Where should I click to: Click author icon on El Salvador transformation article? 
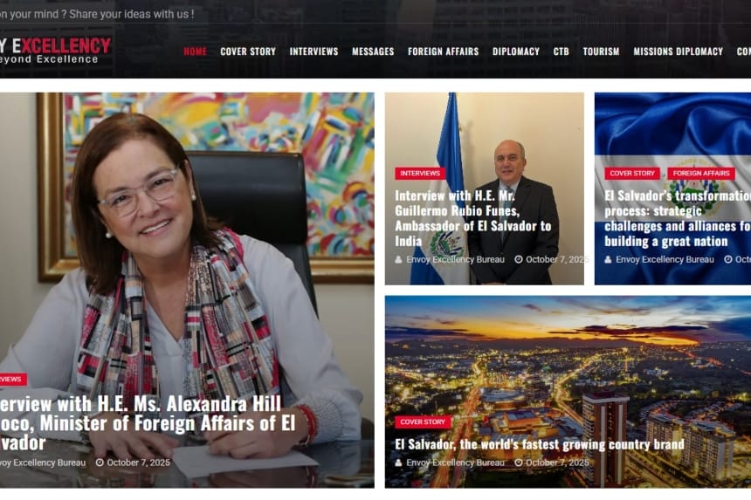[x=608, y=259]
